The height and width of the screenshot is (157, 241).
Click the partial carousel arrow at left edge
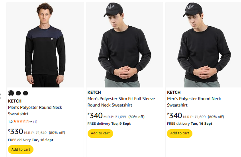point(0,96)
